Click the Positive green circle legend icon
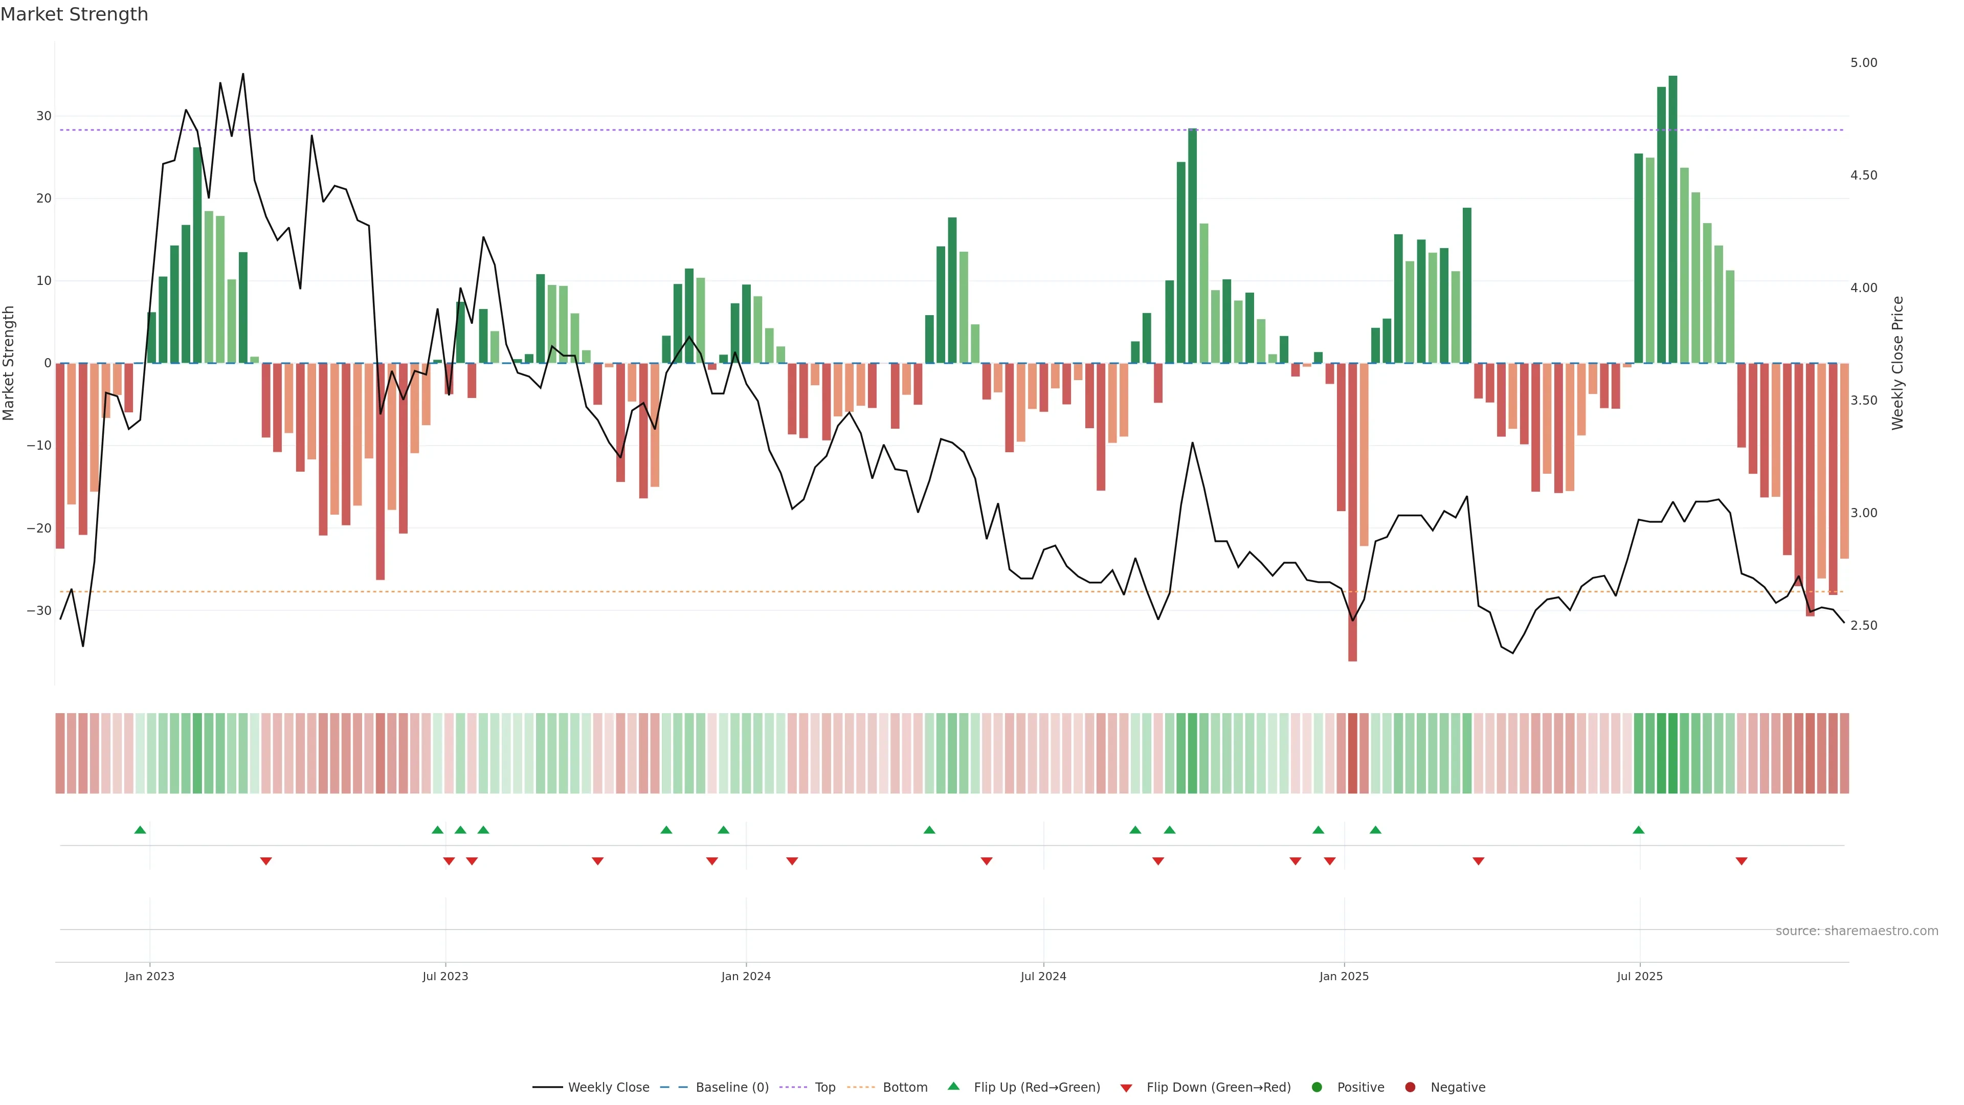The height and width of the screenshot is (1105, 1964). (x=1316, y=1087)
